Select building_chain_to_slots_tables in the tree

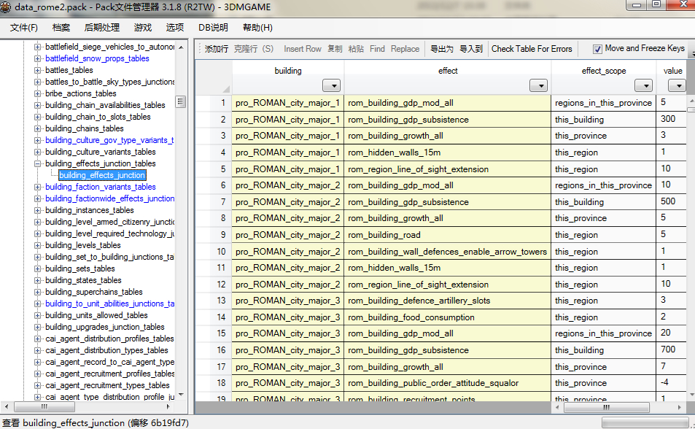click(x=98, y=117)
